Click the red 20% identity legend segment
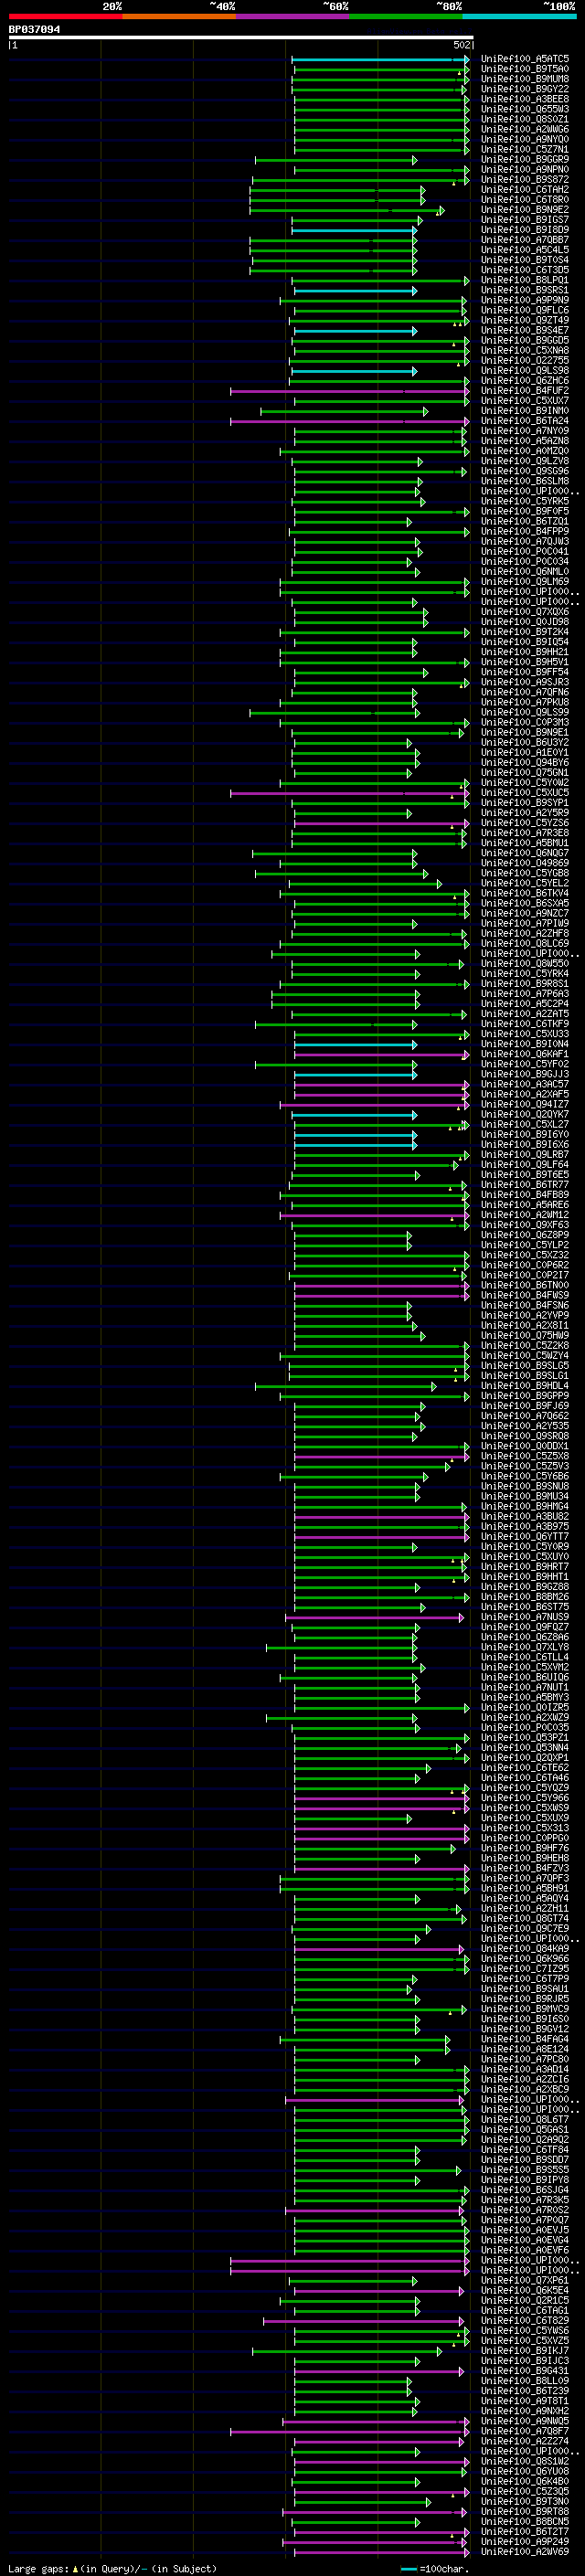Viewport: 585px width, 2576px height. click(x=65, y=16)
